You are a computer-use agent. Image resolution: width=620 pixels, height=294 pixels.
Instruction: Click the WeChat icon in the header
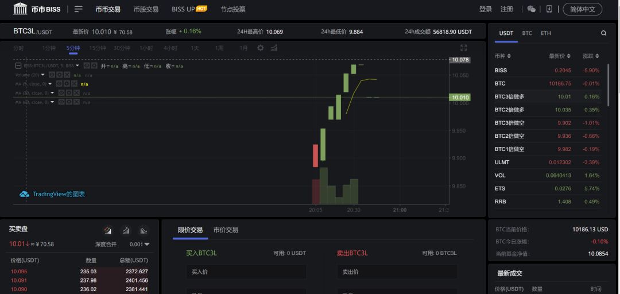coord(532,9)
